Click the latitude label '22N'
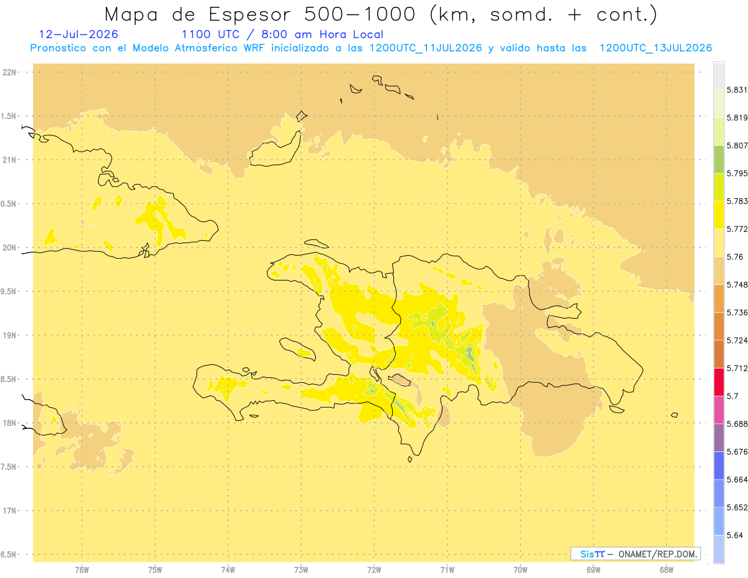 click(9, 72)
